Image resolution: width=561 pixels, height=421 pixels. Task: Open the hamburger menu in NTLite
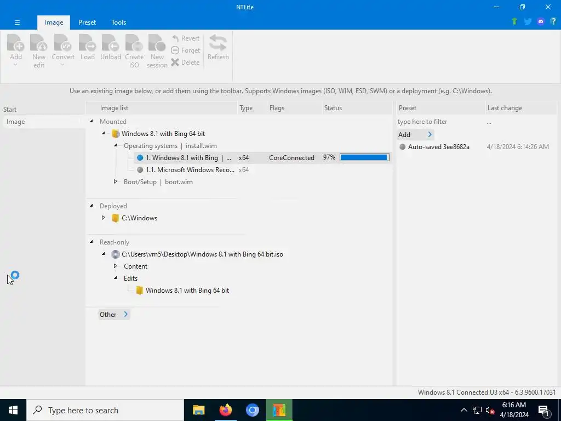[17, 22]
